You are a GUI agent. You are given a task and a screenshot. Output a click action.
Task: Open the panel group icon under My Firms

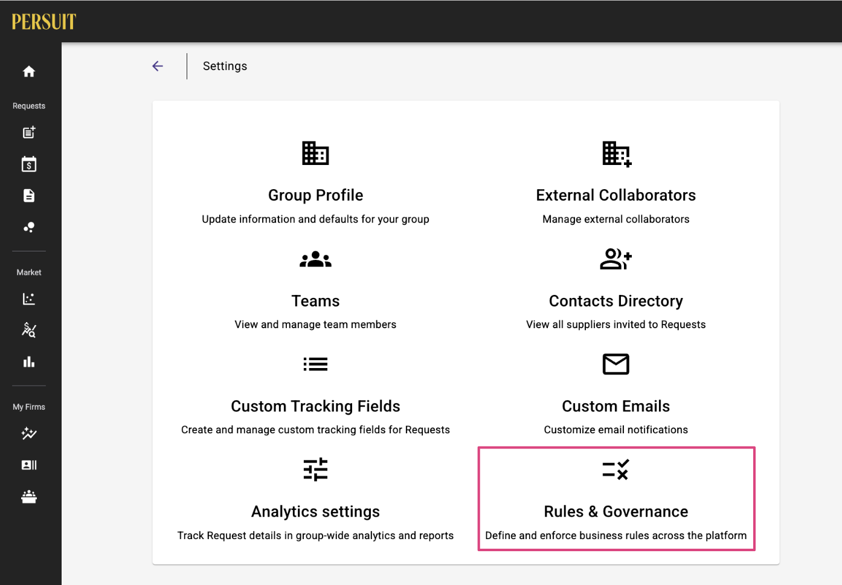coord(29,497)
